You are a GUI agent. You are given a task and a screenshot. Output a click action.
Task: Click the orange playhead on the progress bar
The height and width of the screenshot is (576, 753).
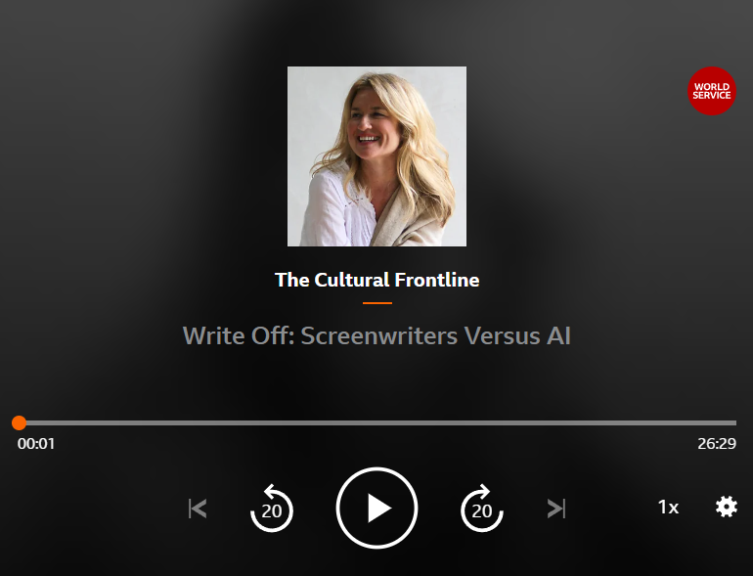tap(20, 422)
